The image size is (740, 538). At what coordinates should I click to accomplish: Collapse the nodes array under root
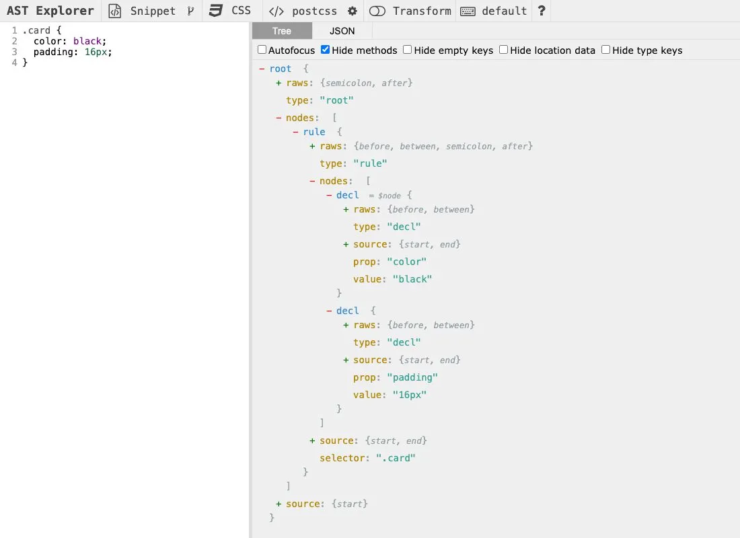click(x=279, y=118)
